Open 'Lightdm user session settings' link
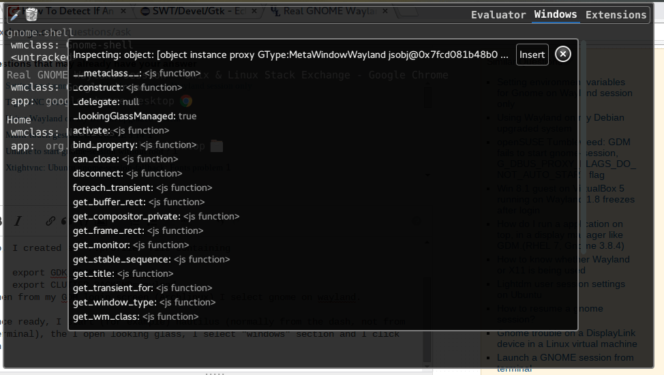The image size is (664, 375). pyautogui.click(x=560, y=289)
